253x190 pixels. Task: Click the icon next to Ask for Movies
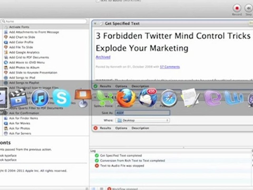6,123
